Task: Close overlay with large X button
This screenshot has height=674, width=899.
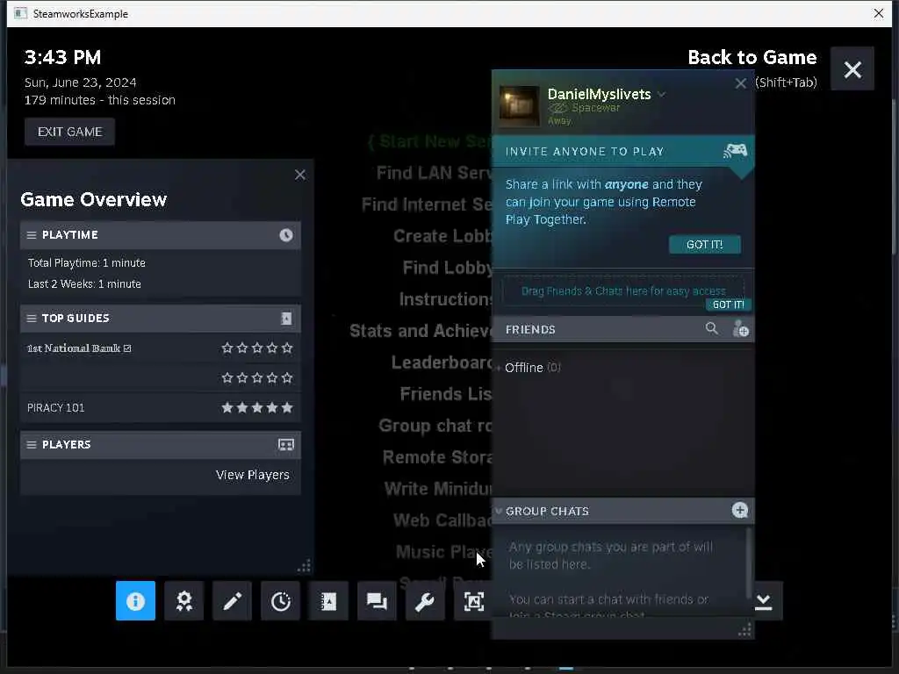Action: 852,69
